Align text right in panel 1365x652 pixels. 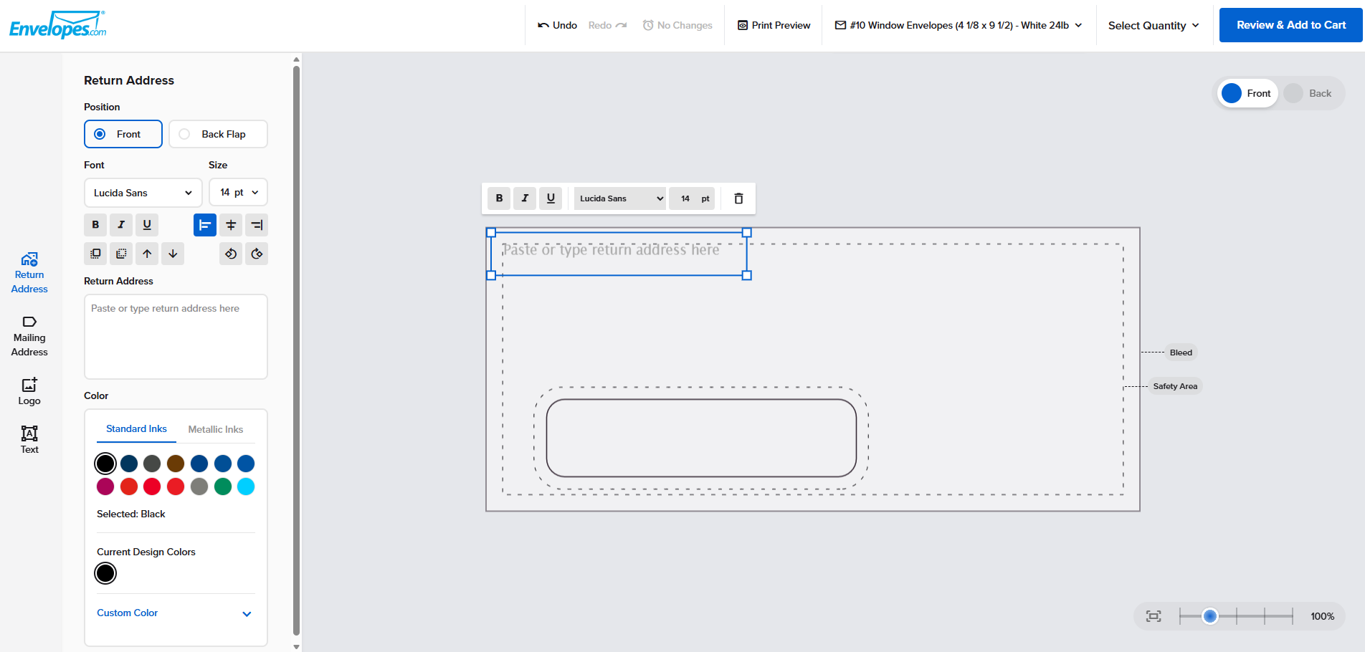[257, 225]
